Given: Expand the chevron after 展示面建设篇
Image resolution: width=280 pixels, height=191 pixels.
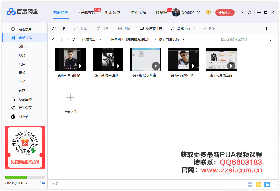Looking at the screenshot, I should [x=183, y=39].
